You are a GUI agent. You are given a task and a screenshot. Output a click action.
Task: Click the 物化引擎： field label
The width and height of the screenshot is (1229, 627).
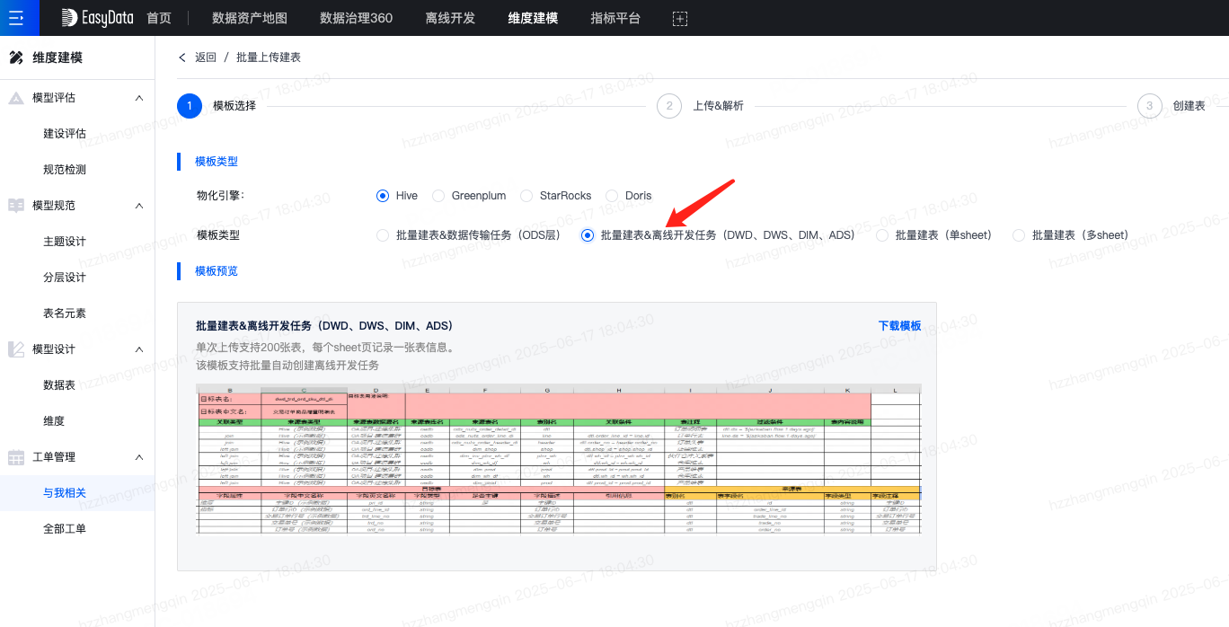221,196
